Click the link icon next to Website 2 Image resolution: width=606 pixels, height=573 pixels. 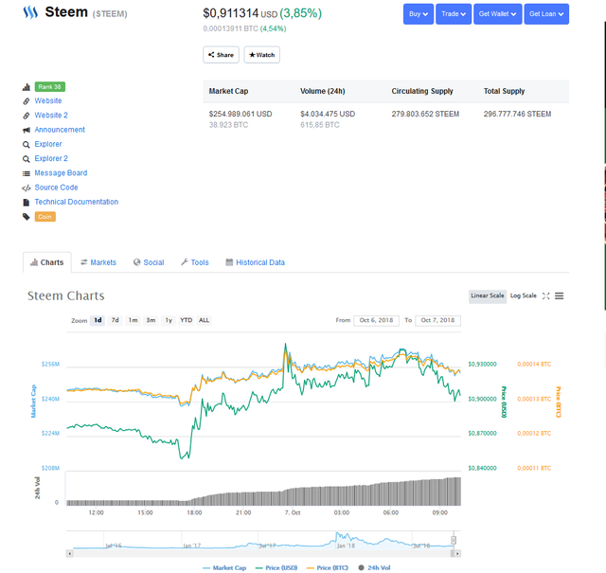[27, 116]
